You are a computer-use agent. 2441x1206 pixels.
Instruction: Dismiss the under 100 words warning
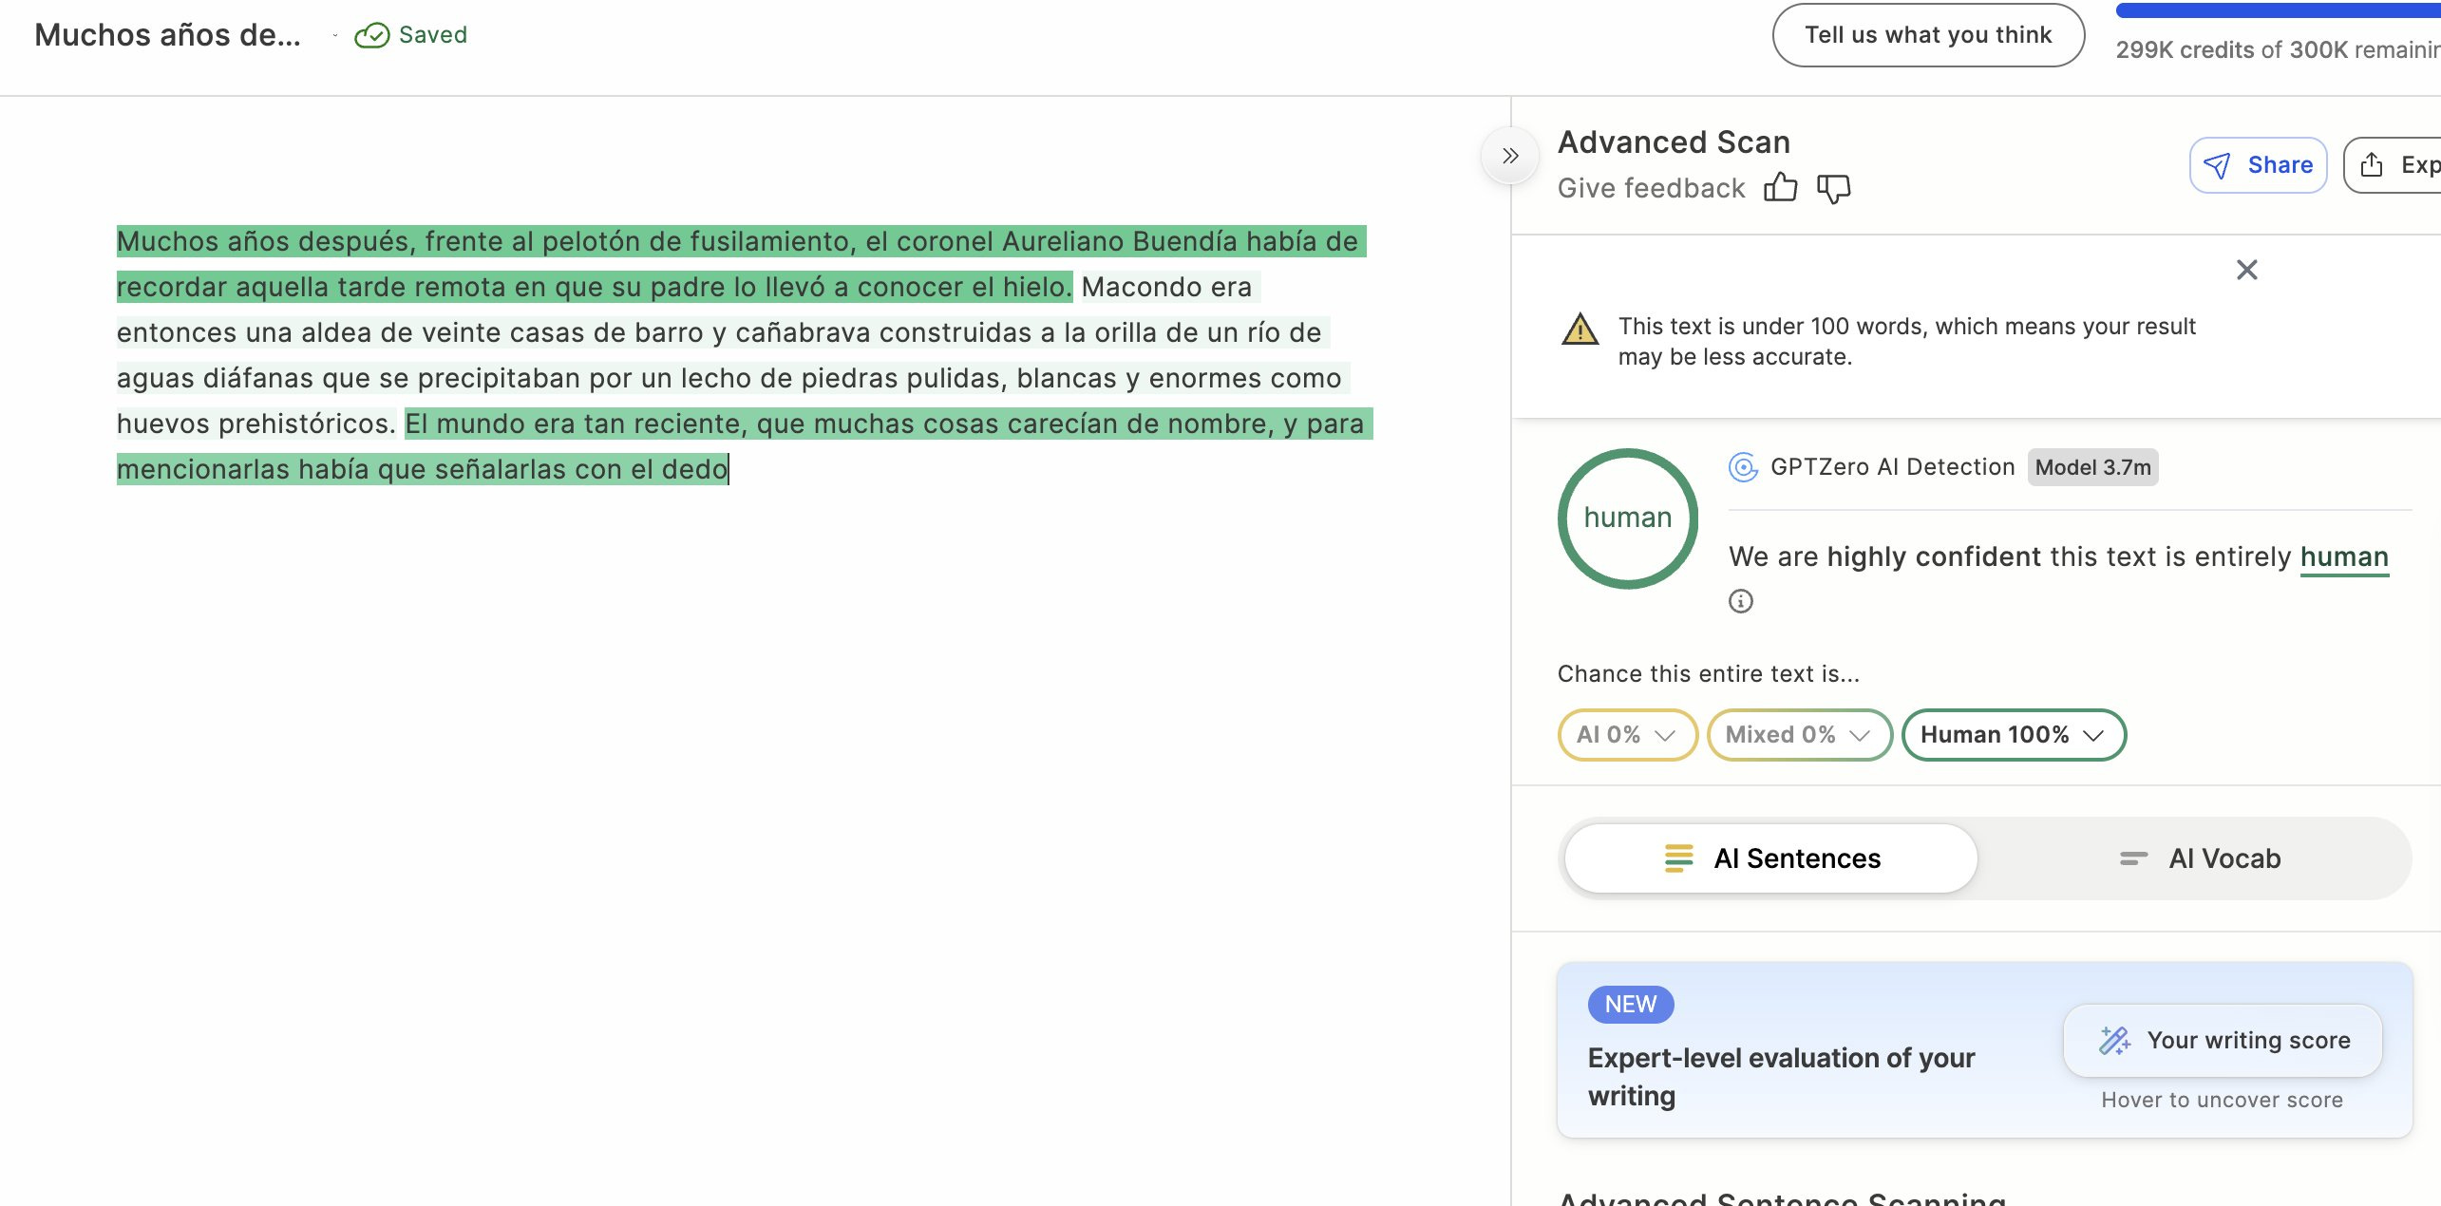(x=2246, y=270)
